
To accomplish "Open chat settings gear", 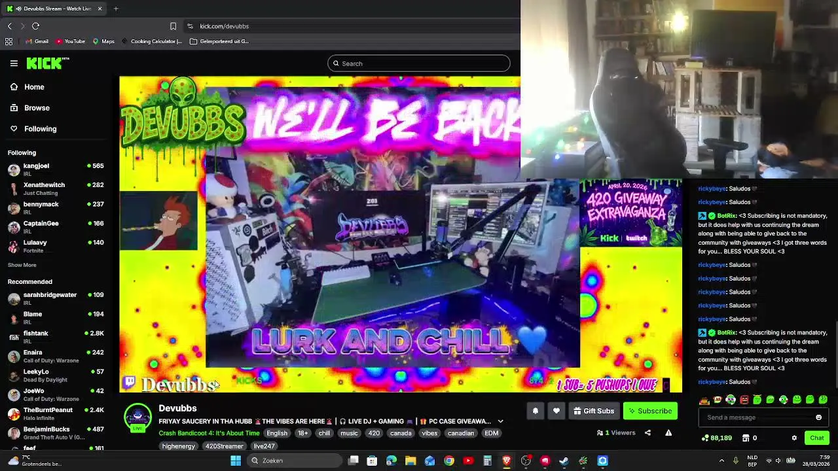I will [x=794, y=438].
